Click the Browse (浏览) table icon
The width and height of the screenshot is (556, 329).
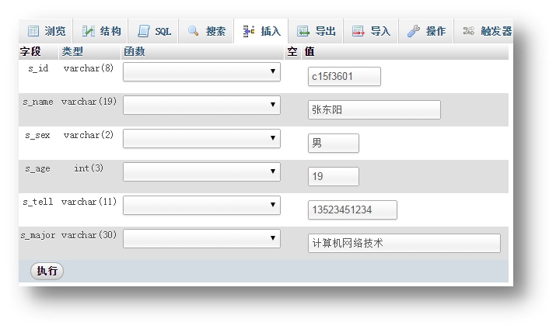click(33, 31)
